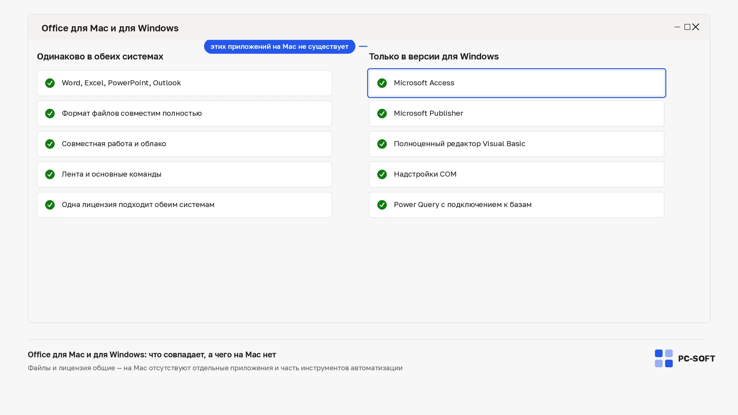Select the Лента и основные команды text
This screenshot has width=738, height=415.
click(112, 174)
